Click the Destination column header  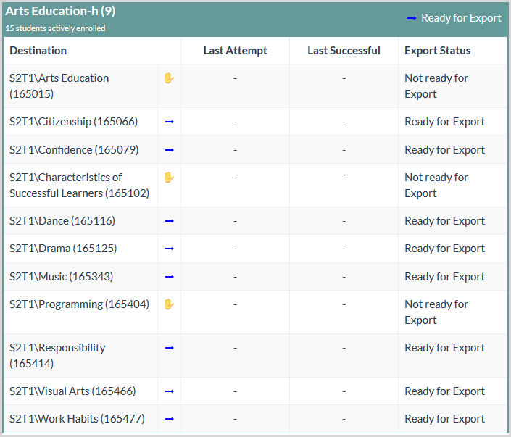[x=38, y=51]
